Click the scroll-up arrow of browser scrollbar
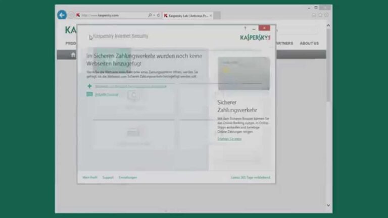This screenshot has height=218, width=388. click(x=328, y=25)
